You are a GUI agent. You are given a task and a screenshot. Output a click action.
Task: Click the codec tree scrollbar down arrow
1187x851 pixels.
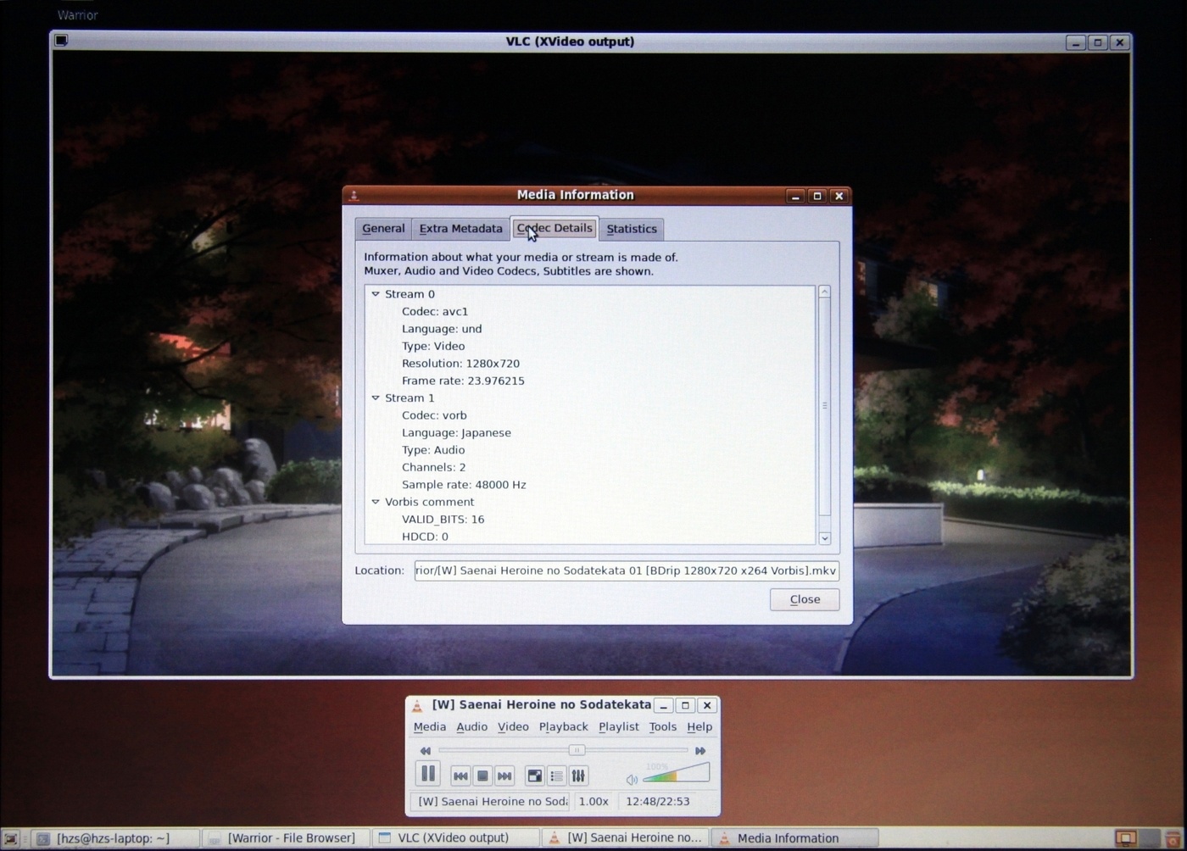[824, 538]
